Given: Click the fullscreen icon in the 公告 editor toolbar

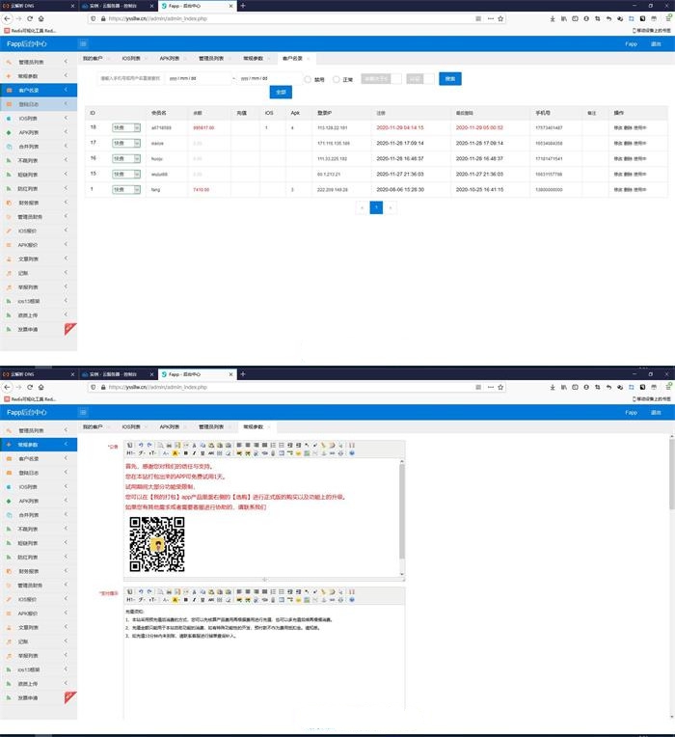Looking at the screenshot, I should 352,445.
